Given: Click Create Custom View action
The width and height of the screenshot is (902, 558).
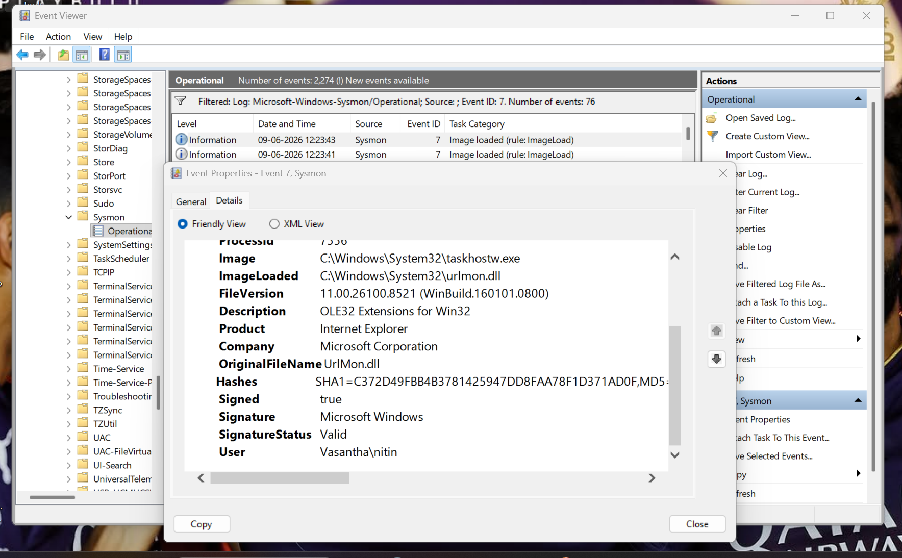Looking at the screenshot, I should click(x=767, y=136).
